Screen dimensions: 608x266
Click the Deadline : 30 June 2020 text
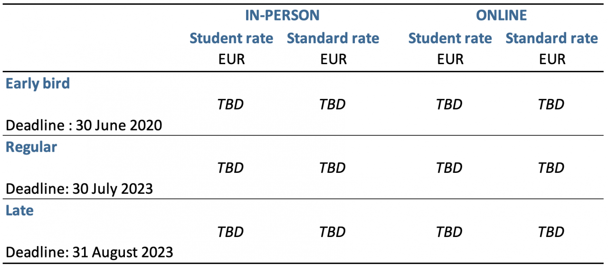click(x=84, y=125)
